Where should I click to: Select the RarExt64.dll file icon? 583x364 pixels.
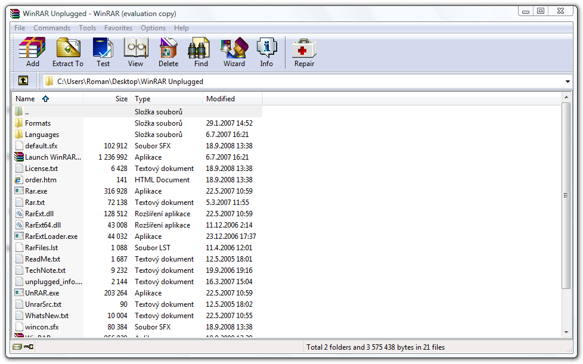tap(19, 225)
